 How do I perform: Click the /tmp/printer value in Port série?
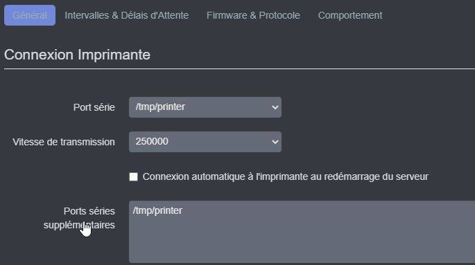pyautogui.click(x=160, y=107)
